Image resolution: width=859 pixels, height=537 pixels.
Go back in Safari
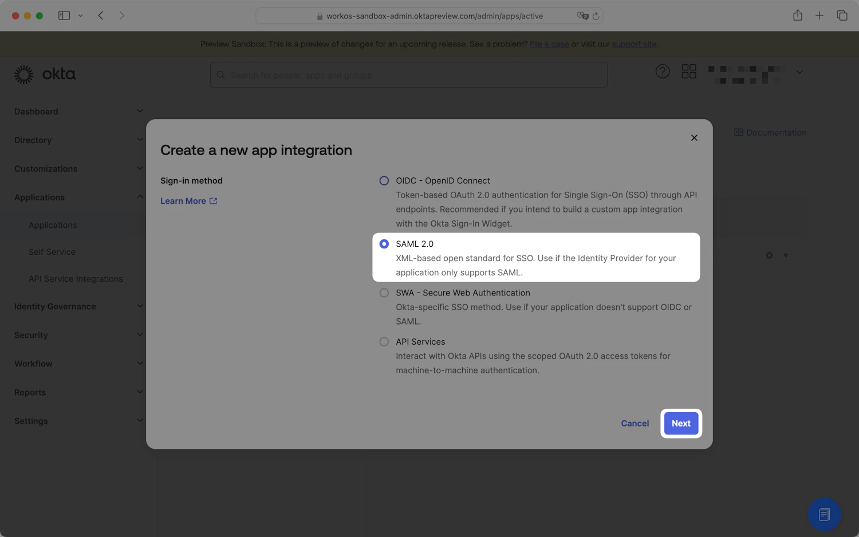[x=101, y=15]
